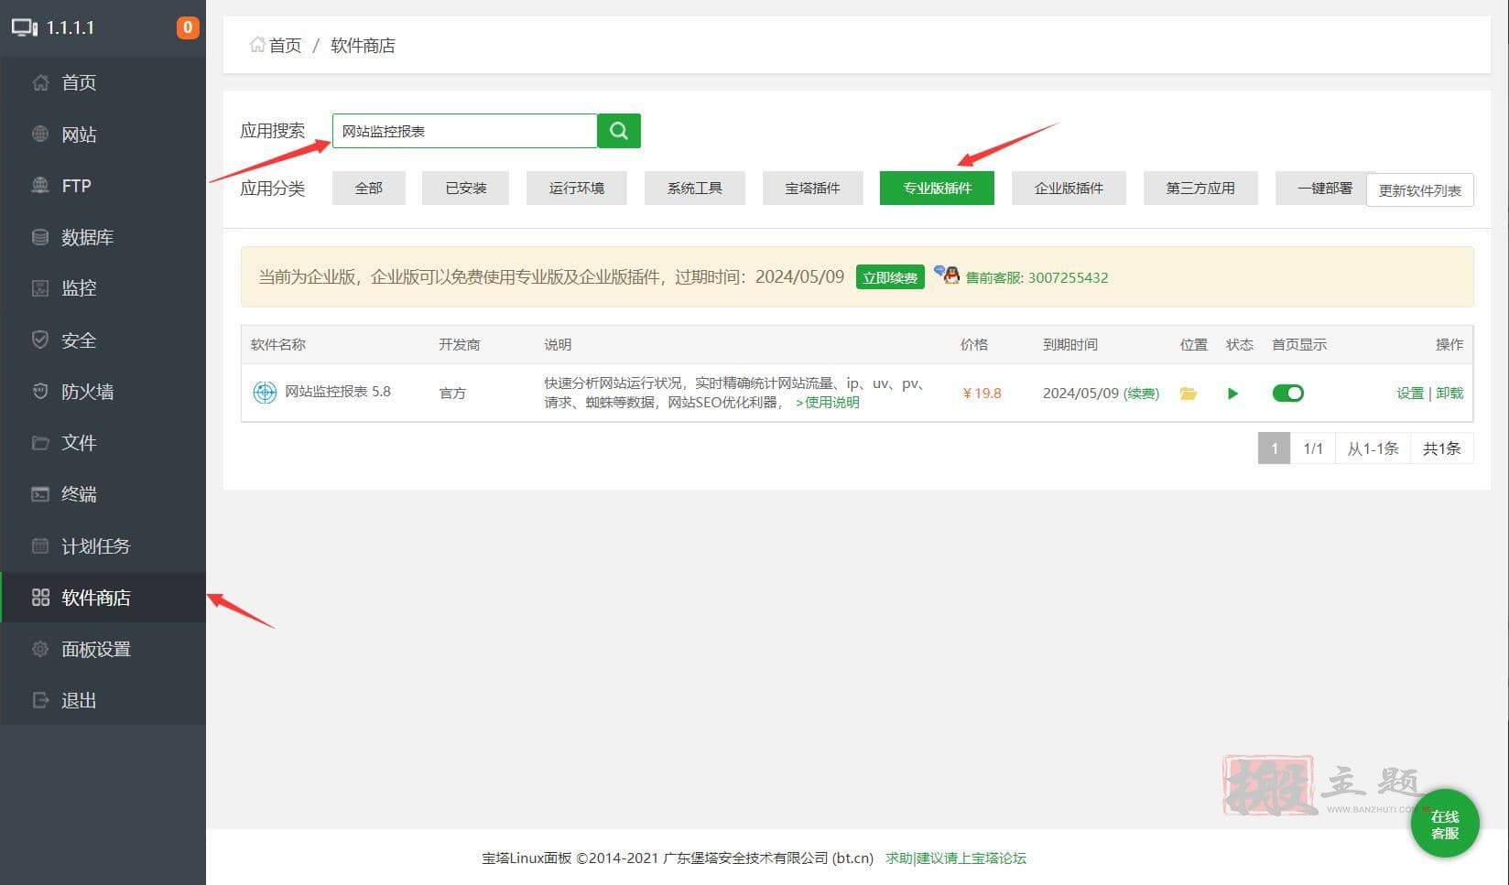Click the database cylinder icon
The image size is (1509, 885).
point(40,237)
